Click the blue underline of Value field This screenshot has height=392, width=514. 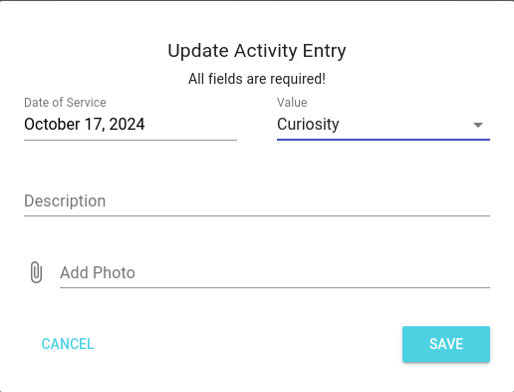tap(384, 140)
